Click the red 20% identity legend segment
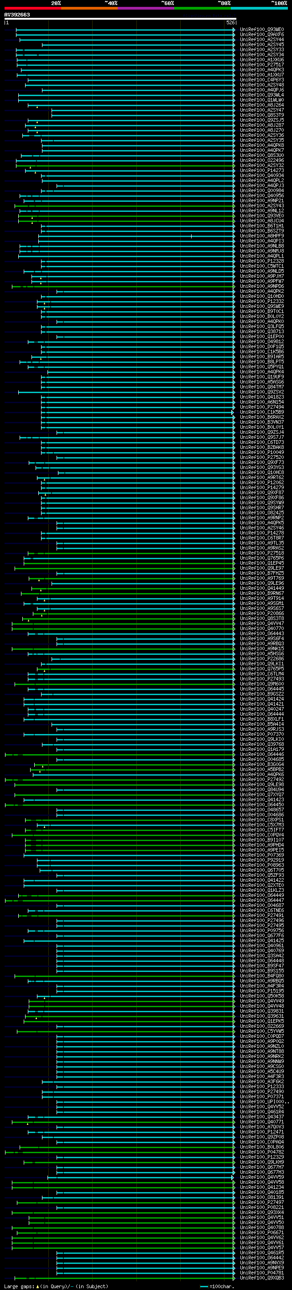Screen dimensions: 292x1290 32,8
